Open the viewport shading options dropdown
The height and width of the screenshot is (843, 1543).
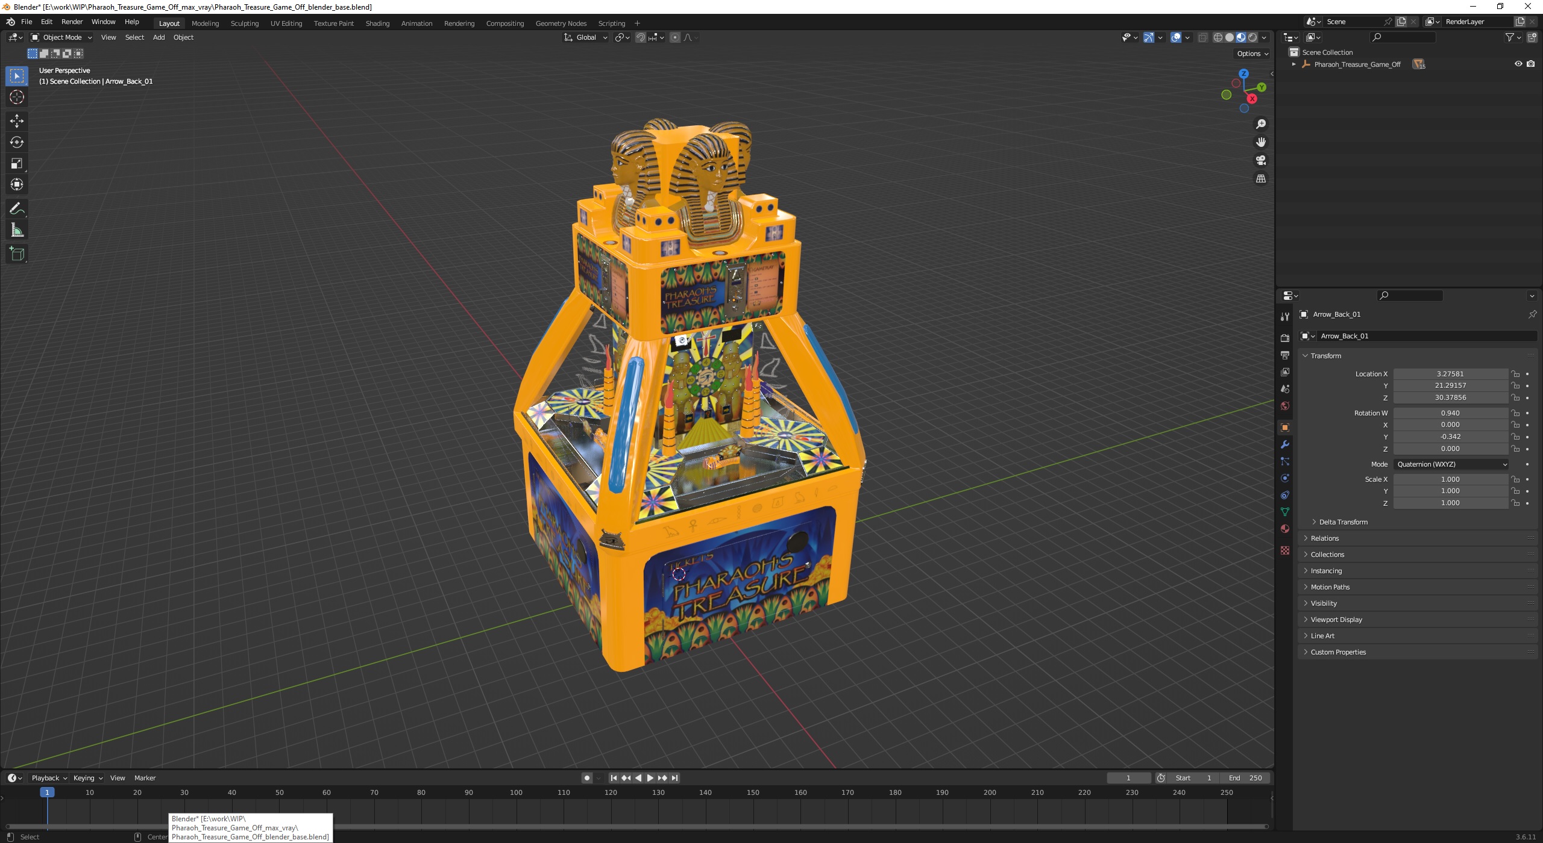click(x=1264, y=37)
